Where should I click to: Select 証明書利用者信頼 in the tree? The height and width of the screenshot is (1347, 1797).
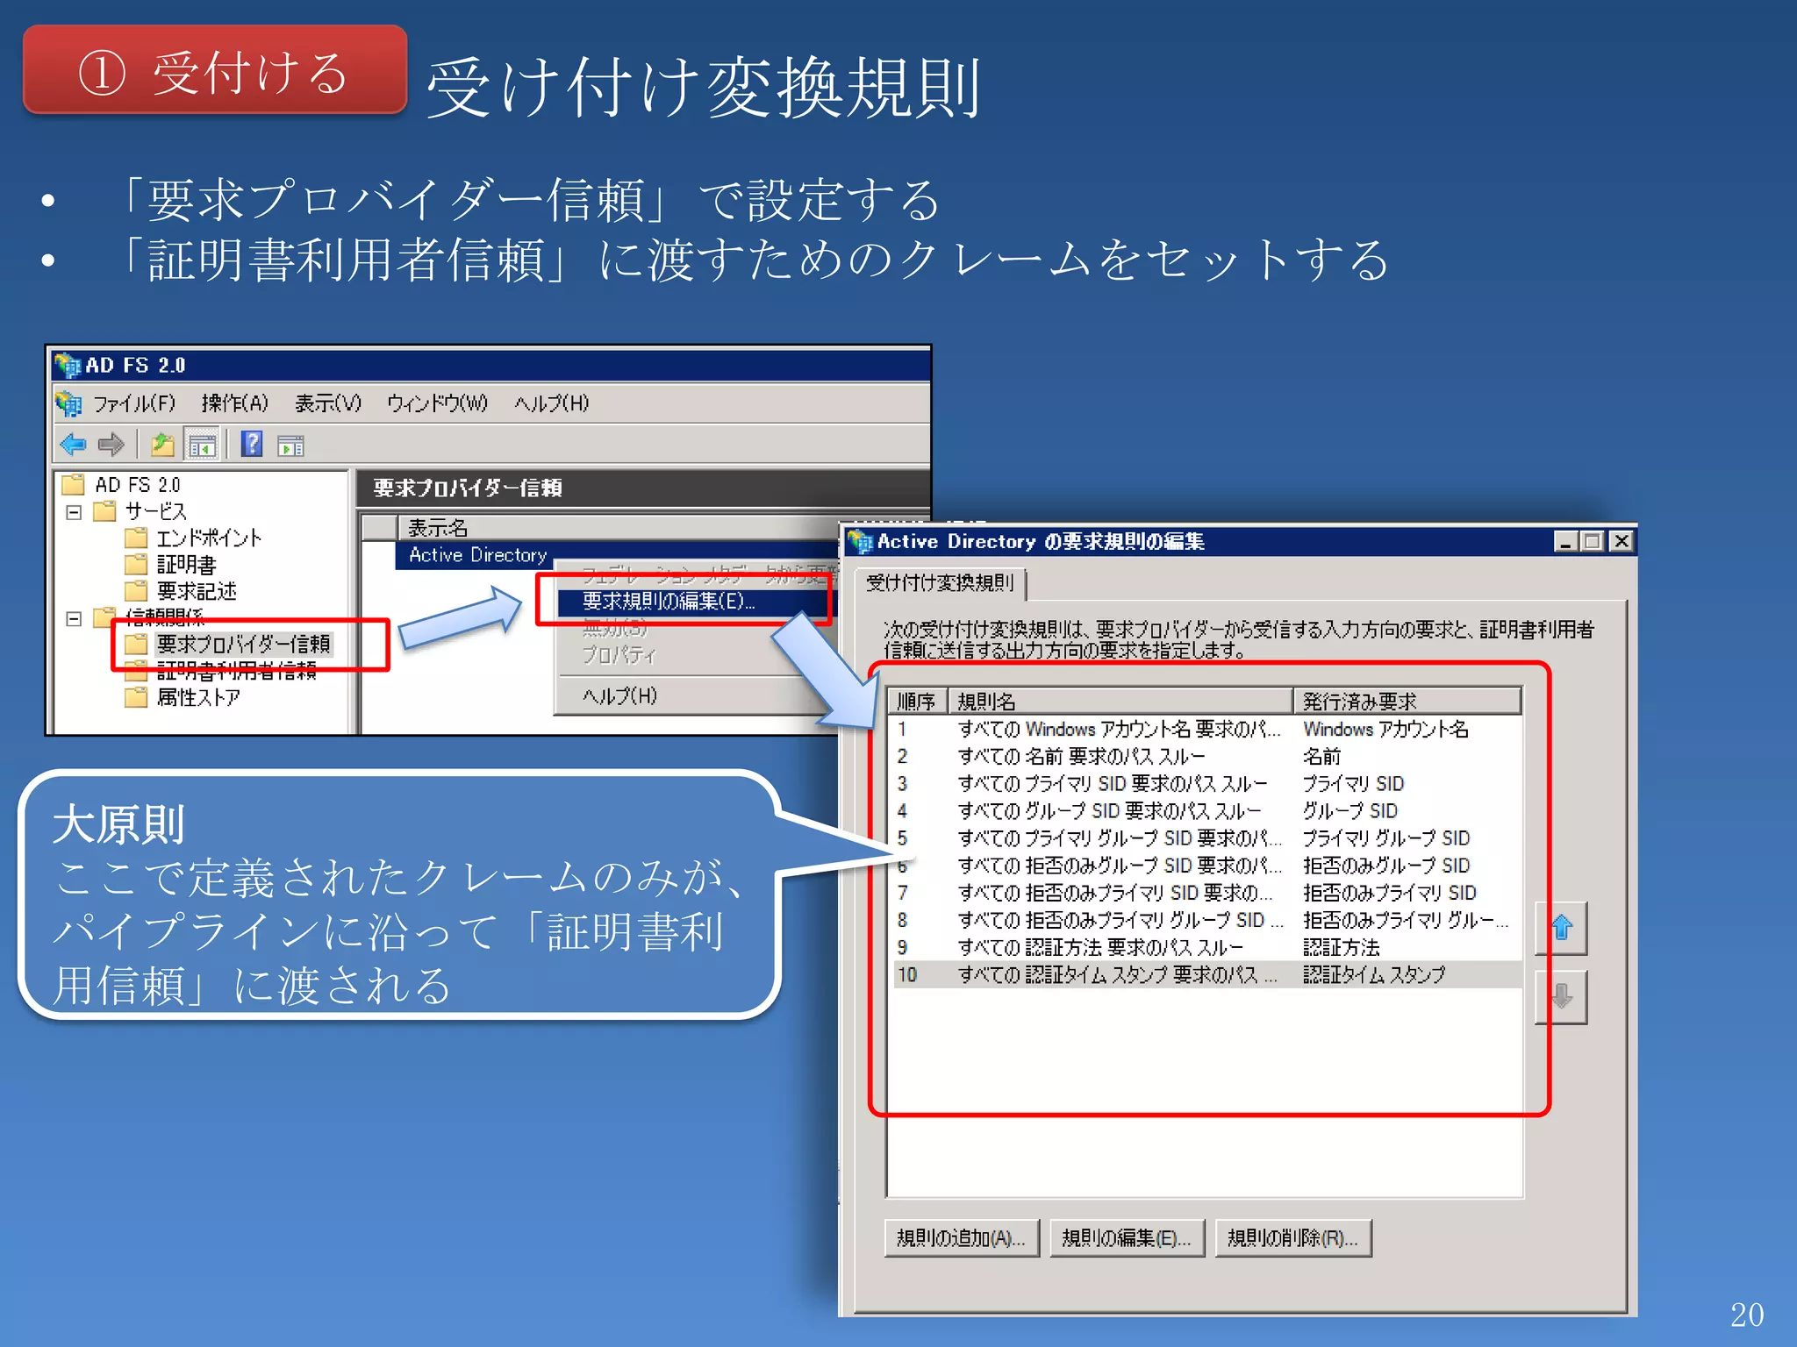click(x=236, y=672)
